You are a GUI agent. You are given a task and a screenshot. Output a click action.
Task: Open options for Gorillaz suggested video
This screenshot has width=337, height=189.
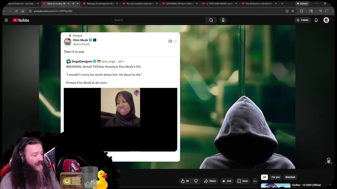tap(330, 185)
